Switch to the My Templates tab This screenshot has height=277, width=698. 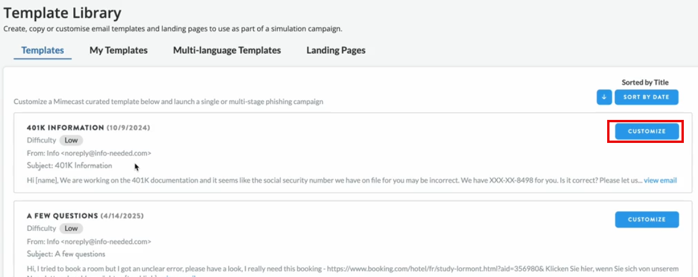119,50
